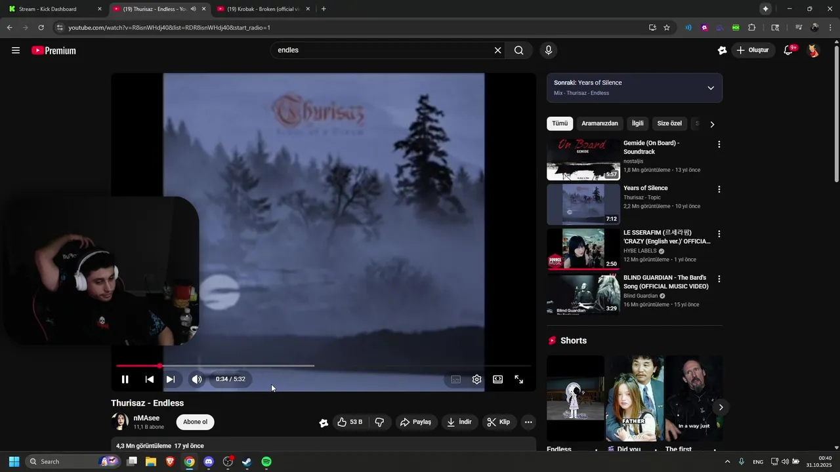
Task: Open the notifications bell
Action: tap(789, 50)
